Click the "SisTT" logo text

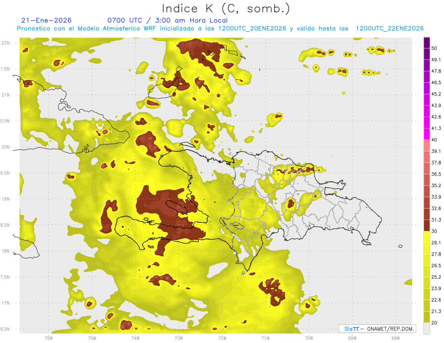click(351, 329)
